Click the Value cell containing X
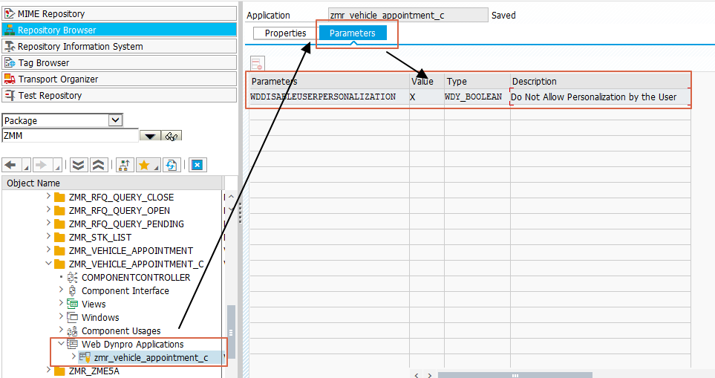Viewport: 715px width, 378px height. tap(427, 97)
